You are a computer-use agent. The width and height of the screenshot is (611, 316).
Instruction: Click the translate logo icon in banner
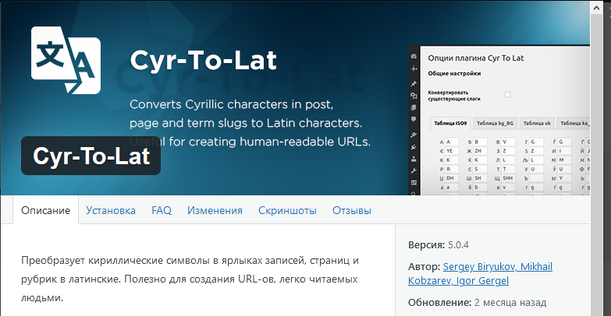66,60
